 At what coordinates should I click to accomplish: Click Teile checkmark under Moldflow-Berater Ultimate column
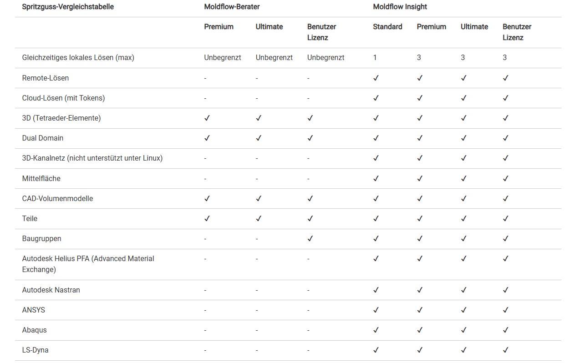(x=259, y=218)
